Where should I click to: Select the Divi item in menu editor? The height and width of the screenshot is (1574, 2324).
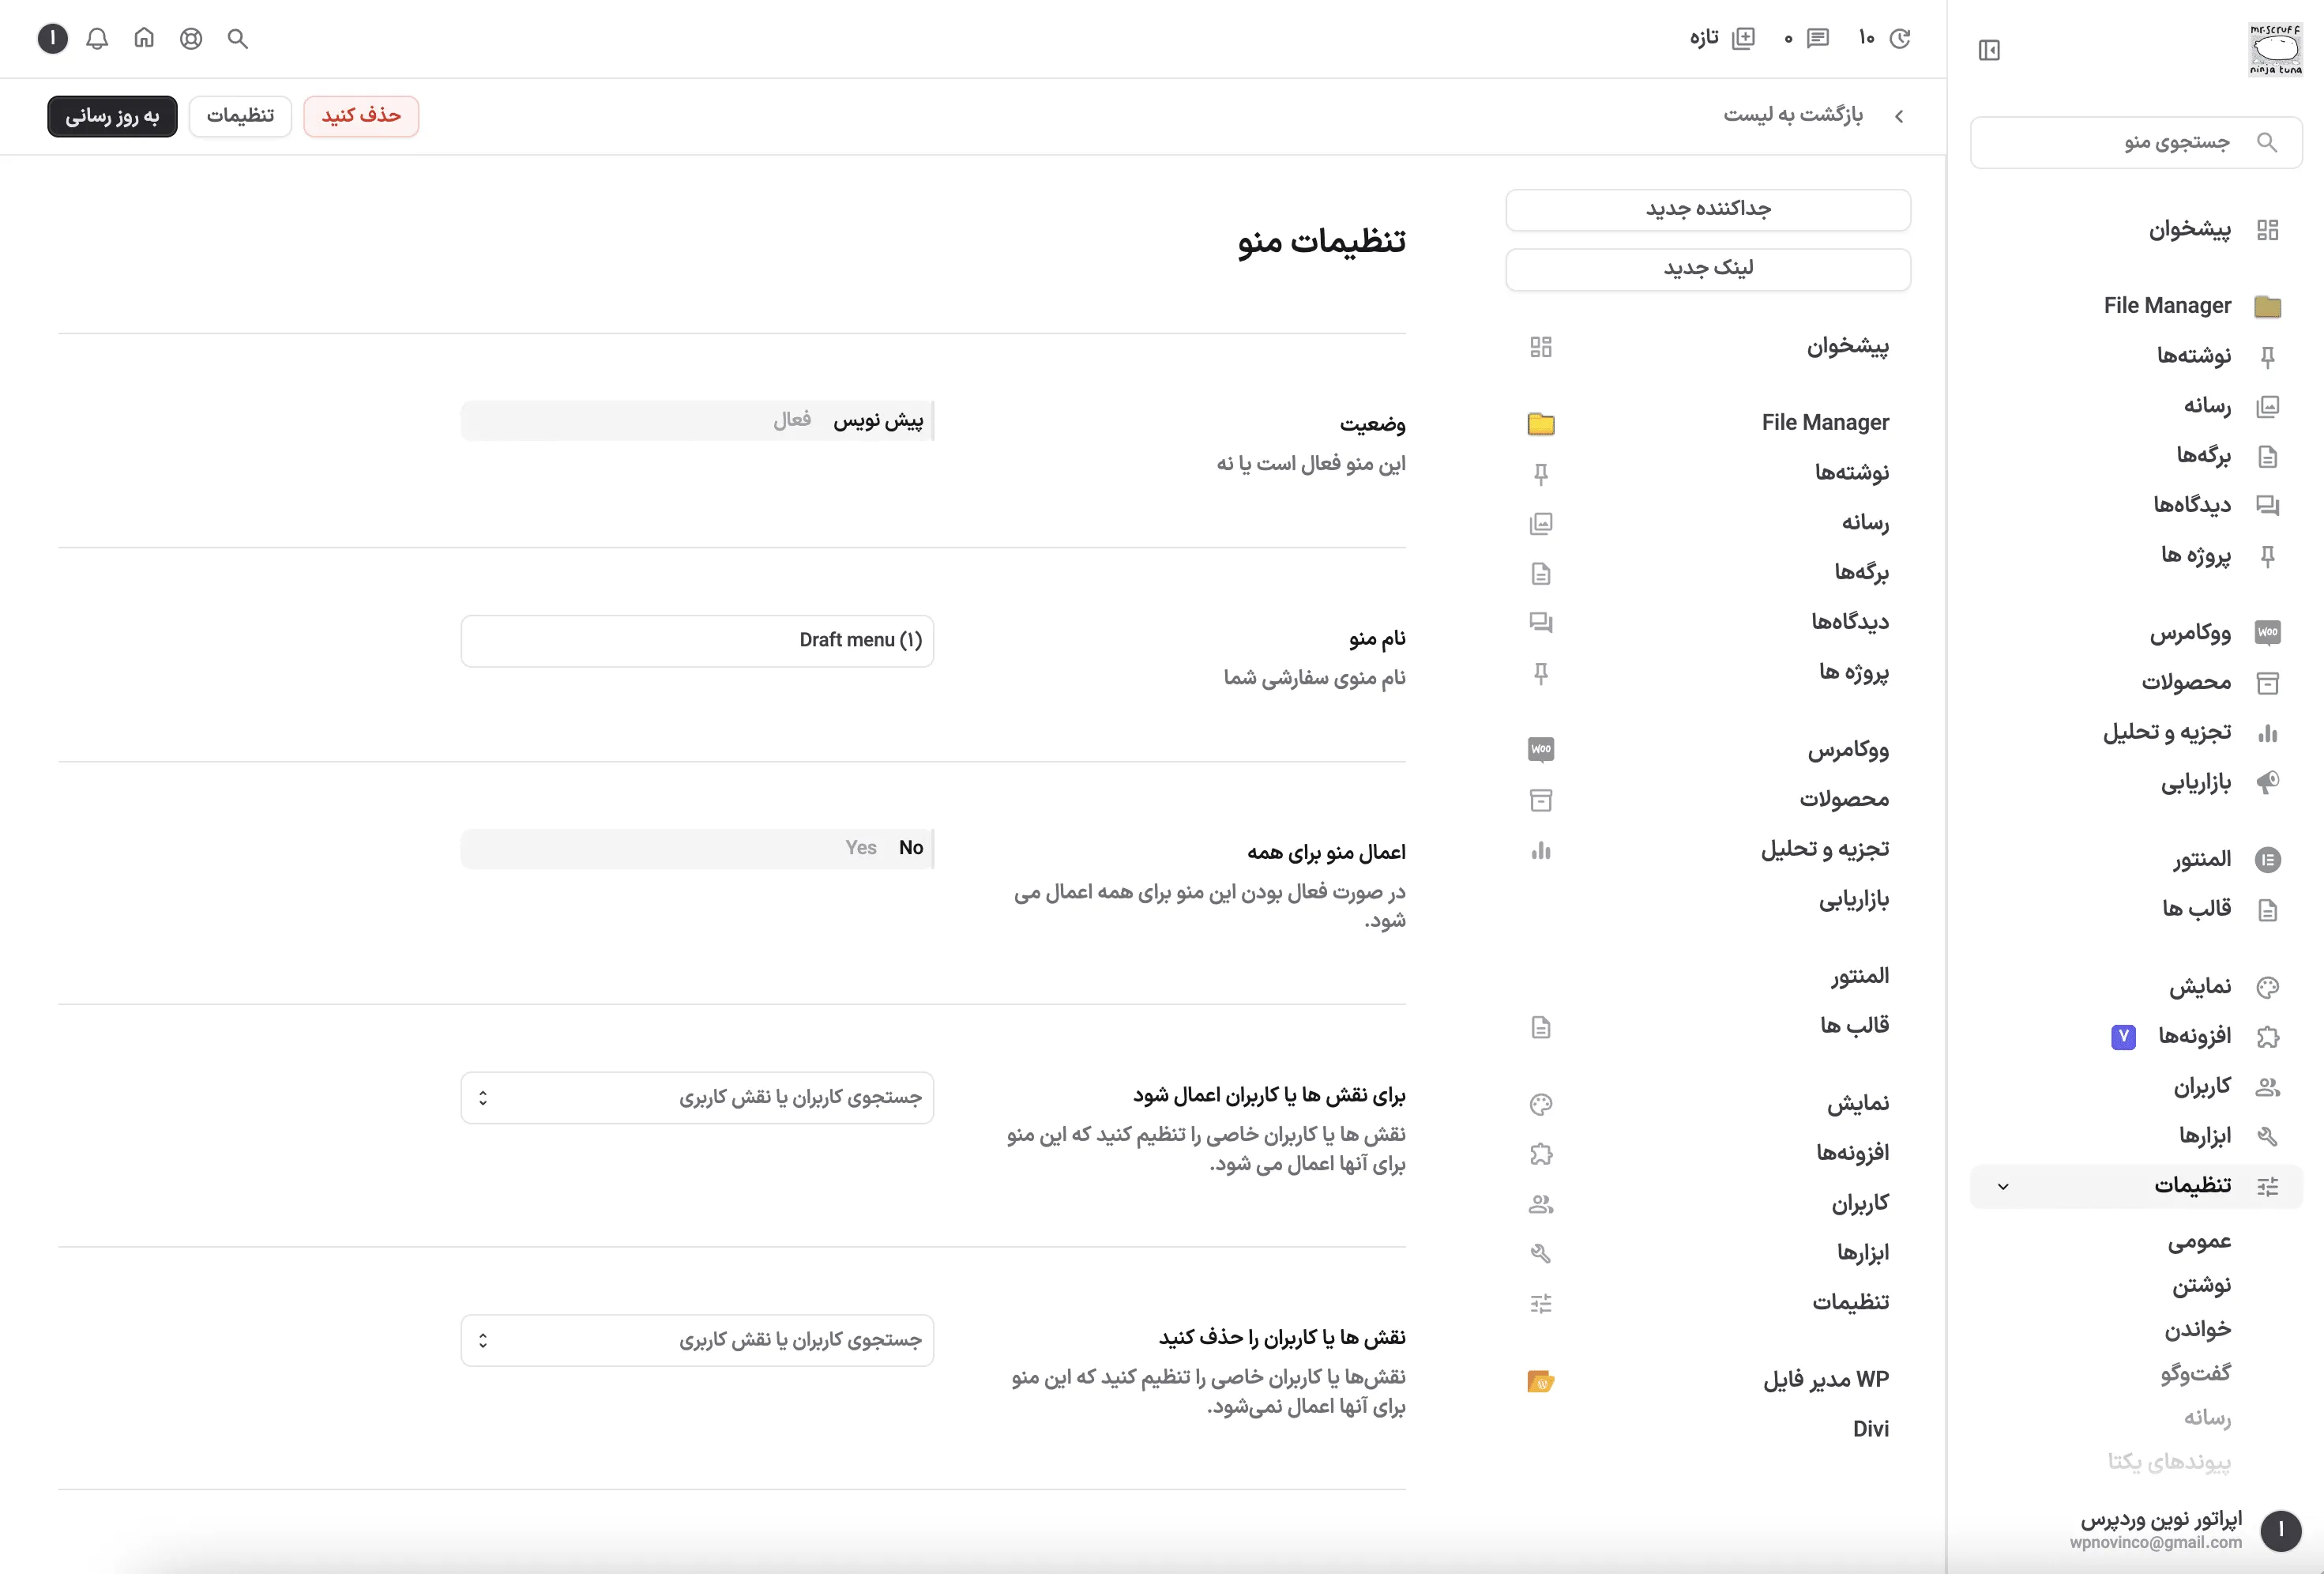point(1708,1429)
